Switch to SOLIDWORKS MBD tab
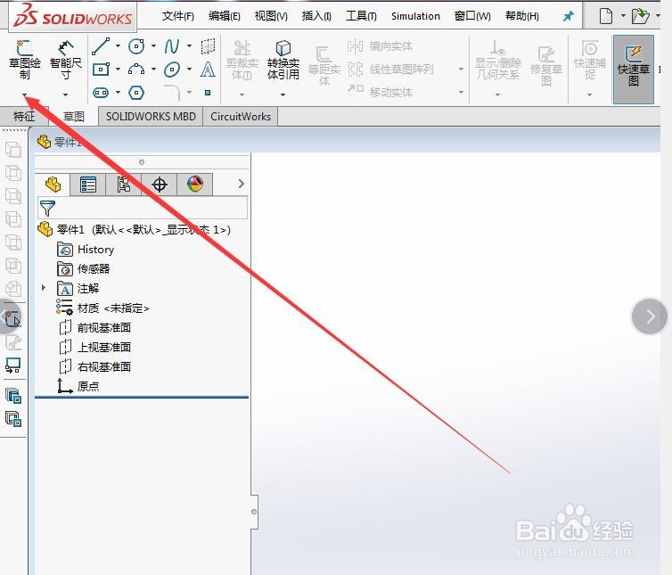 coord(151,116)
